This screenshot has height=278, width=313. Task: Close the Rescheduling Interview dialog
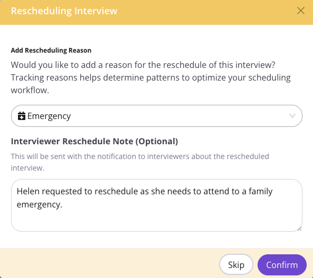(x=301, y=11)
